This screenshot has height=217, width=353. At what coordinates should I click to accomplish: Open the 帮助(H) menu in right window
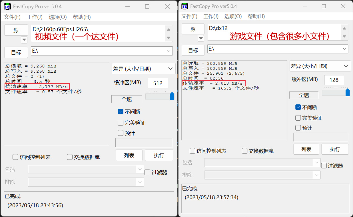pos(256,16)
